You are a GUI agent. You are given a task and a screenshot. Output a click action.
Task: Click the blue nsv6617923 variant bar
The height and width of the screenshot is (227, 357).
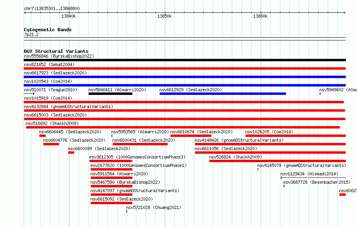pyautogui.click(x=185, y=77)
